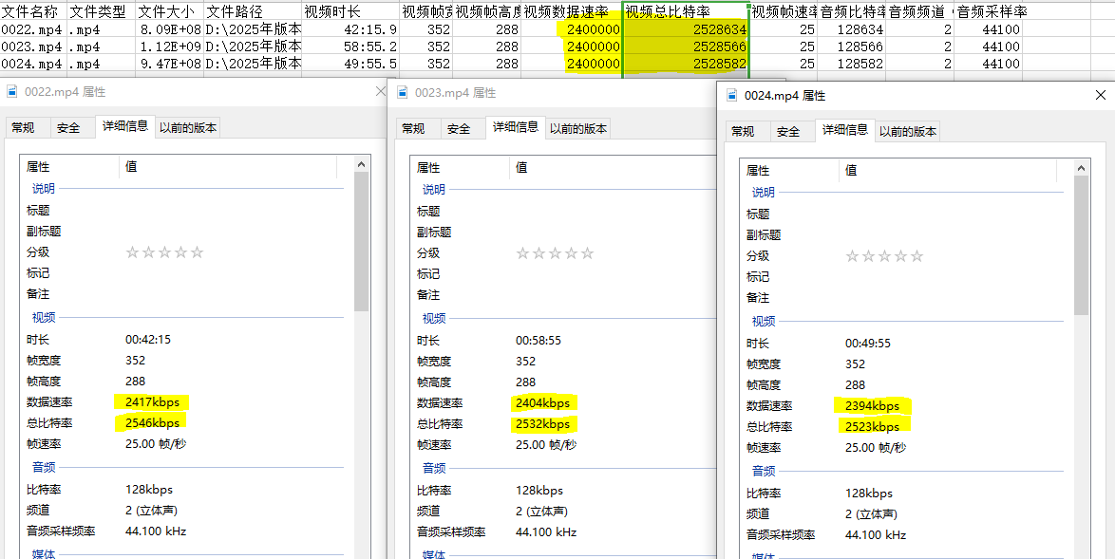Screen dimensions: 1115x559
Task: Open 以前的版本 tab in 0024.mp4 属性
Action: [x=908, y=131]
